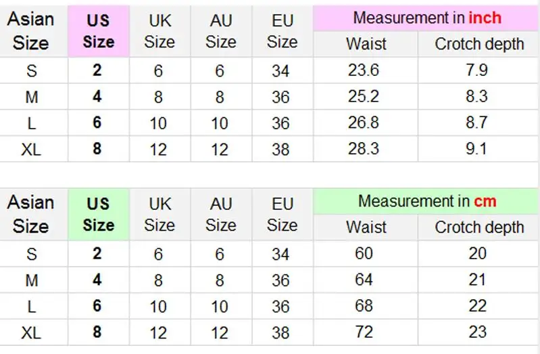Click crotch depth value 9.1
The height and width of the screenshot is (354, 540).
click(476, 149)
